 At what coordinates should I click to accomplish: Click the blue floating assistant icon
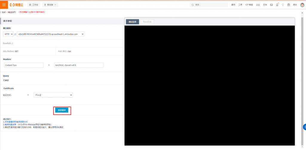pos(305,127)
